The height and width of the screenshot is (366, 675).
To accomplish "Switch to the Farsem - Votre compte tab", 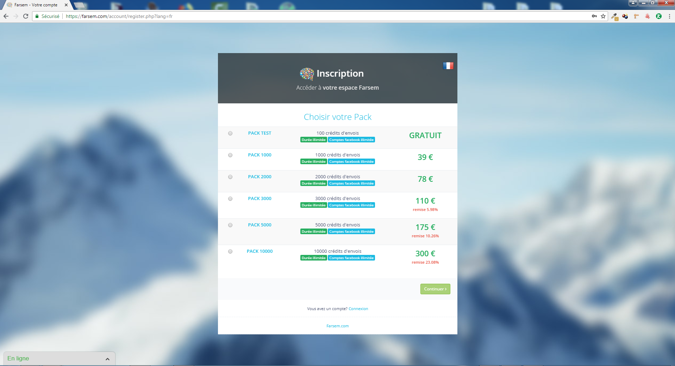I will click(36, 5).
